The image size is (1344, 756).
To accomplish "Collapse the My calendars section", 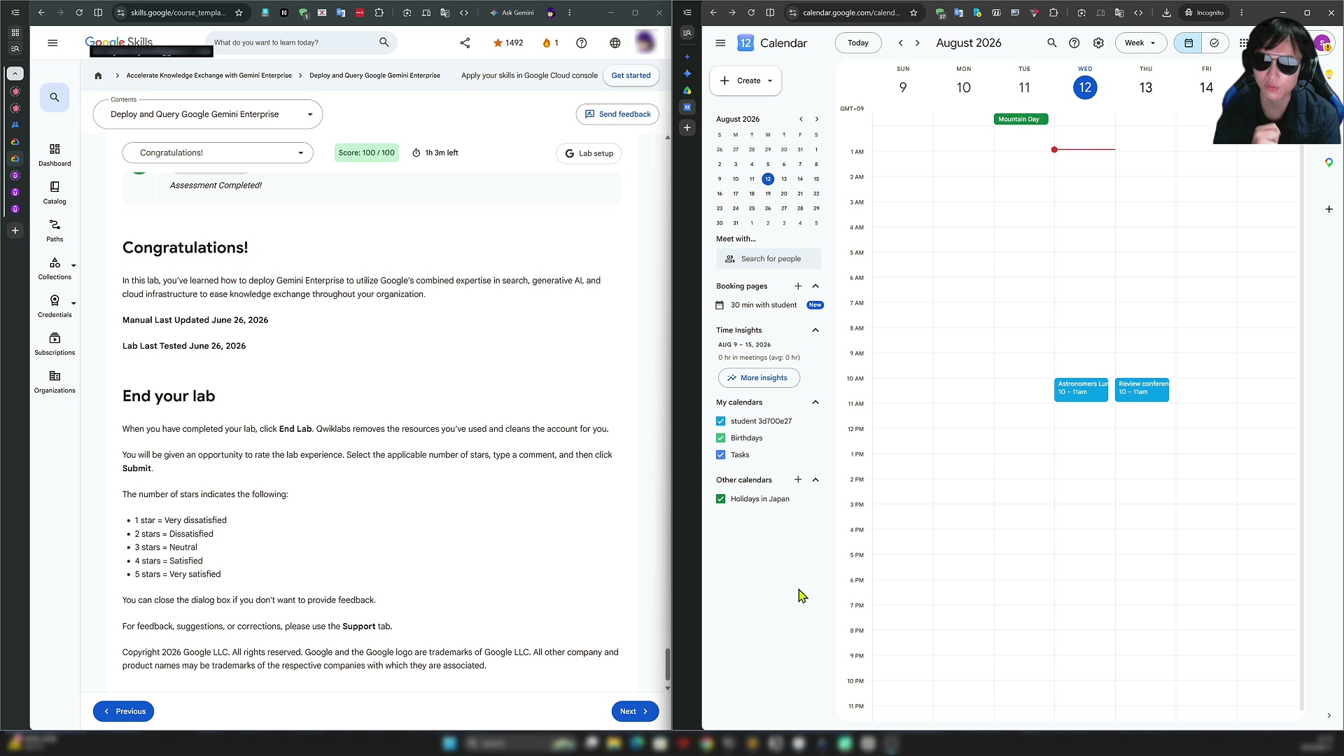I will click(815, 402).
